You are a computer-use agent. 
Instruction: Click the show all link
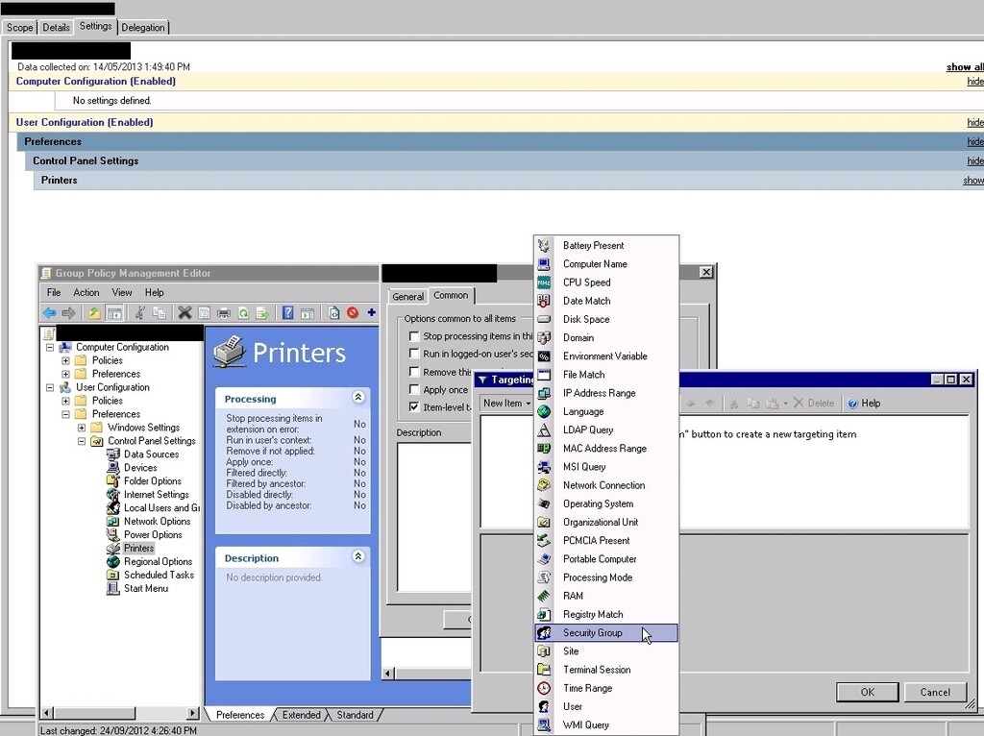[x=971, y=66]
